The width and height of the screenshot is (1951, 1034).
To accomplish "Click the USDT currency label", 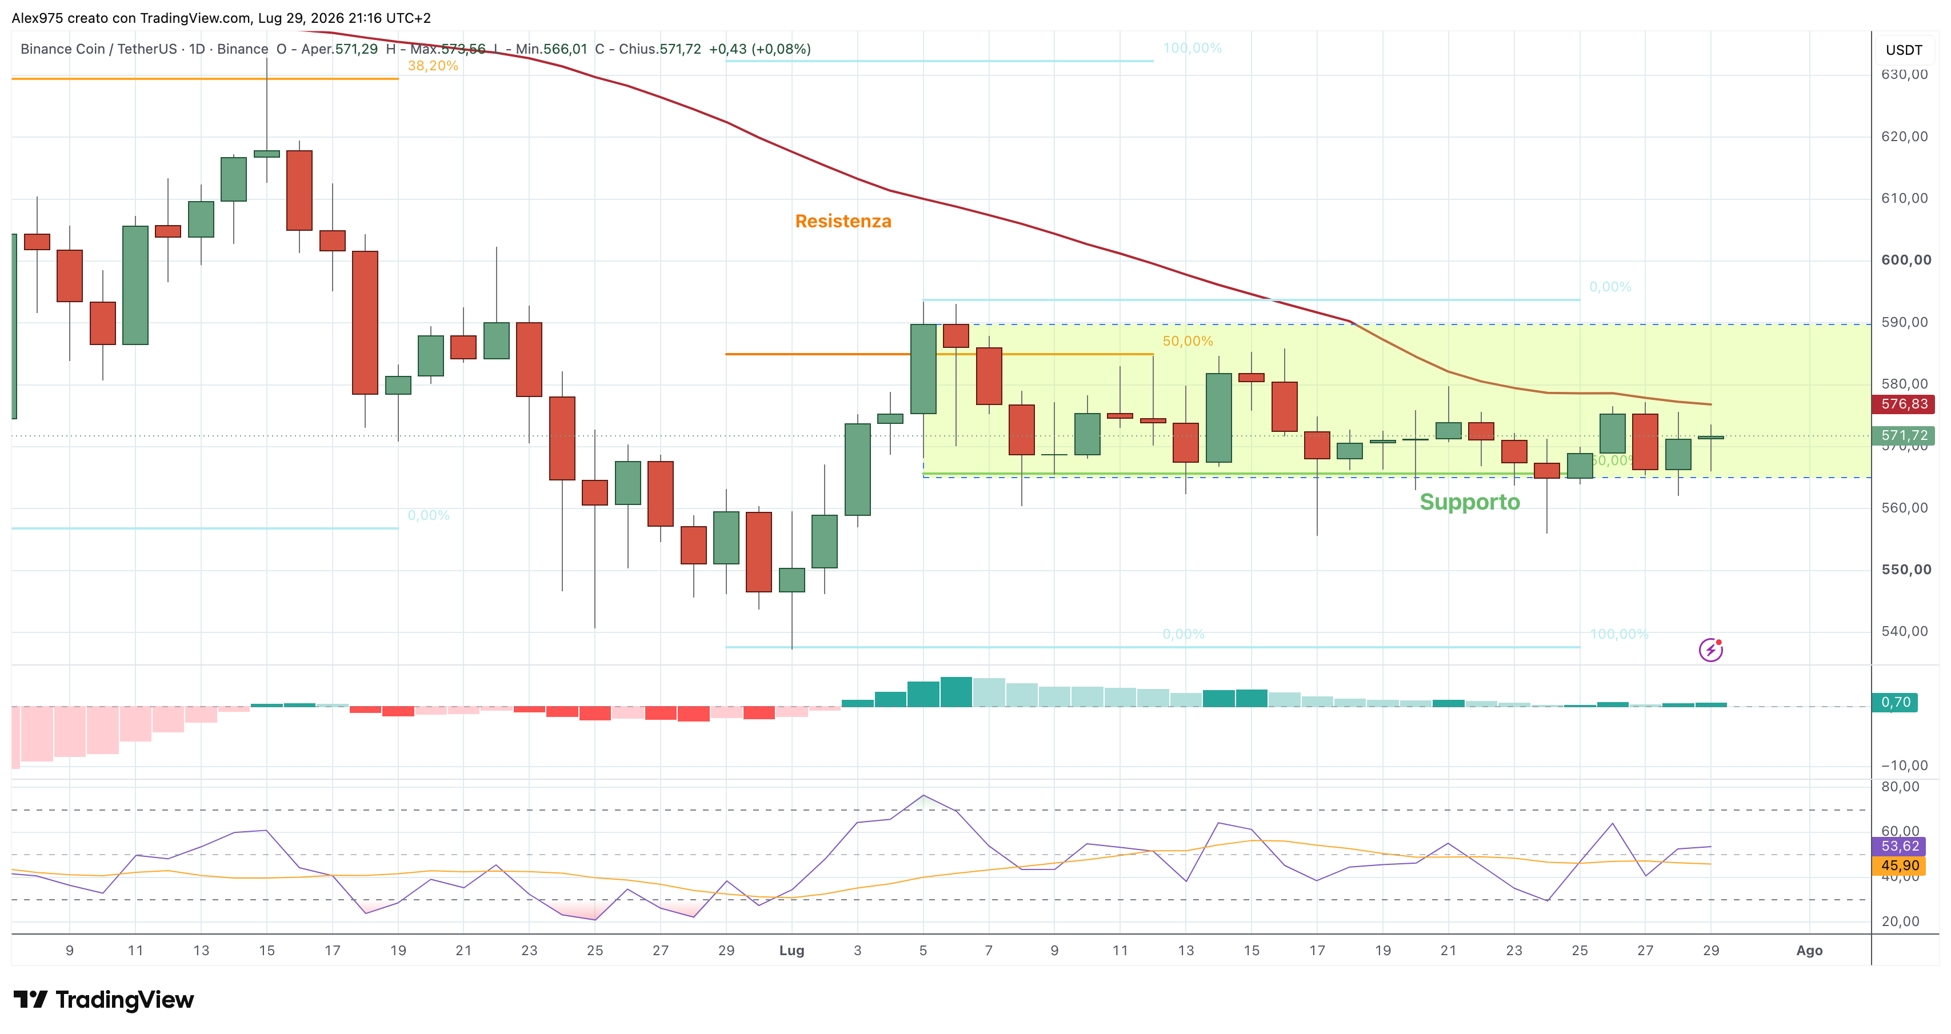I will 1904,50.
